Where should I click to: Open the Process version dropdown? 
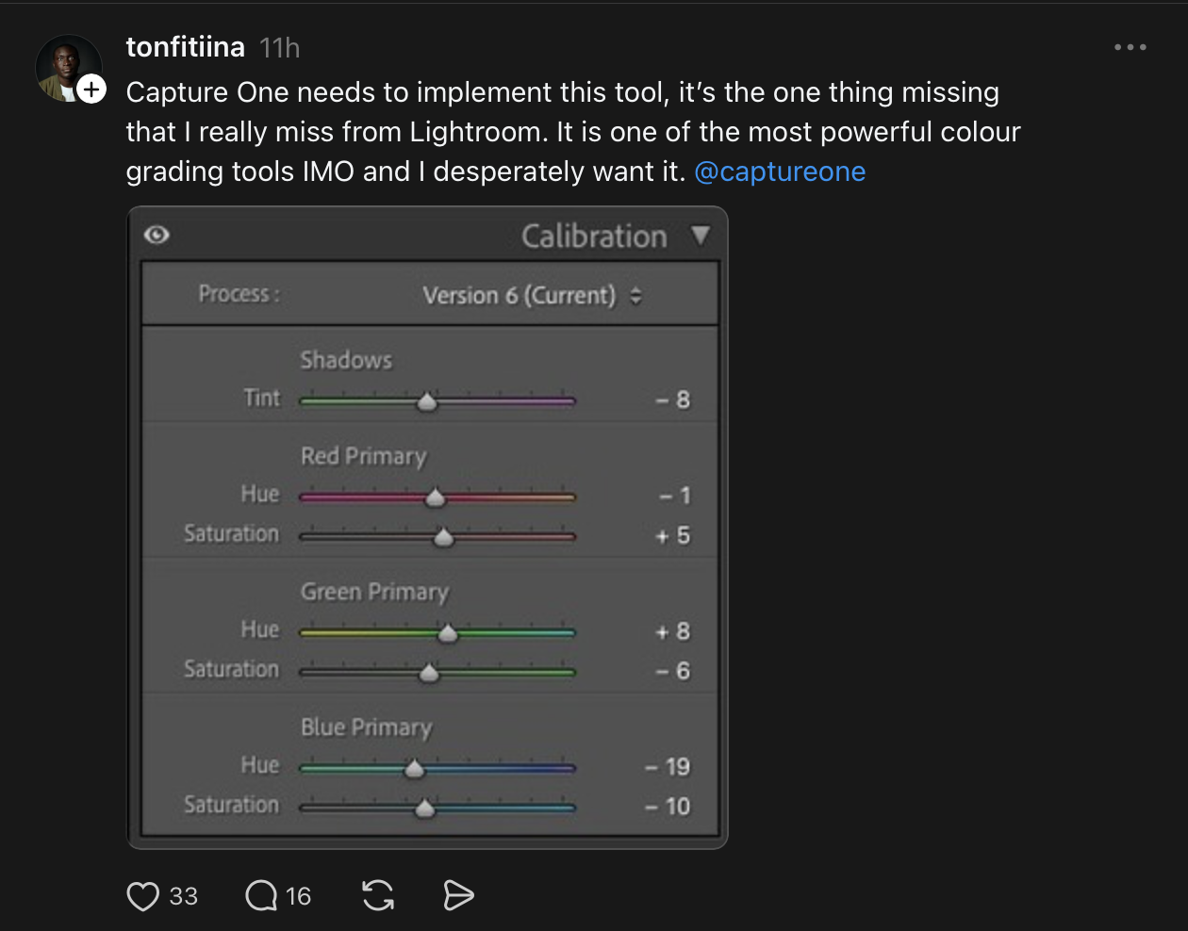532,296
